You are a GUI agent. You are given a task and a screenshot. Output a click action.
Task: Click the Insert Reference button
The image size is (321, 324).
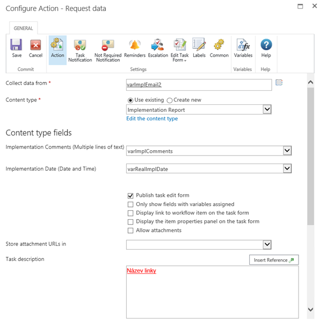click(x=274, y=260)
